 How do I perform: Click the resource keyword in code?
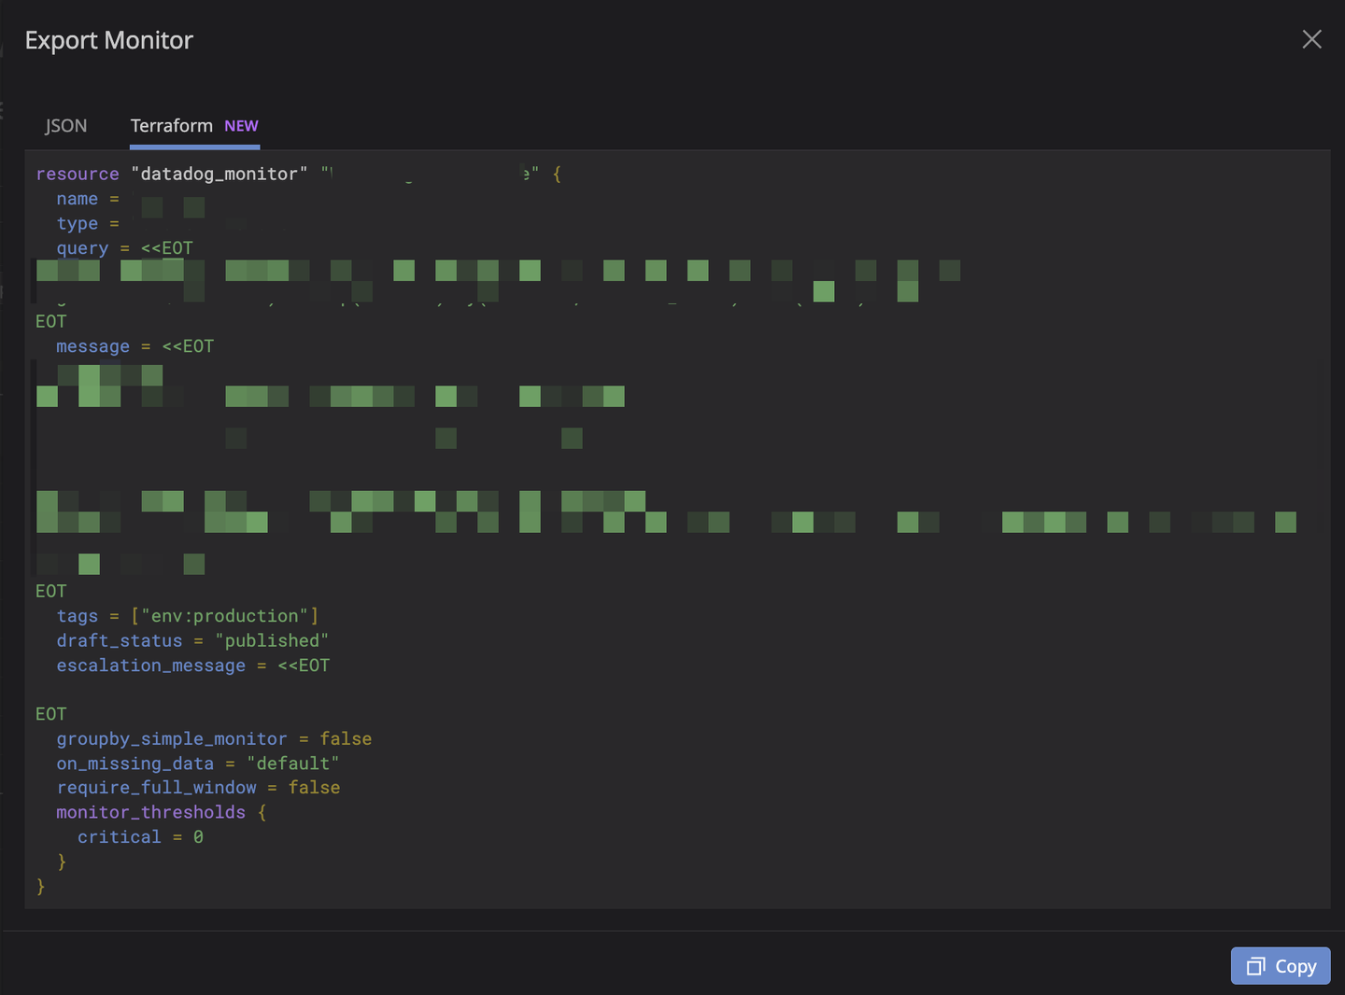(x=78, y=174)
